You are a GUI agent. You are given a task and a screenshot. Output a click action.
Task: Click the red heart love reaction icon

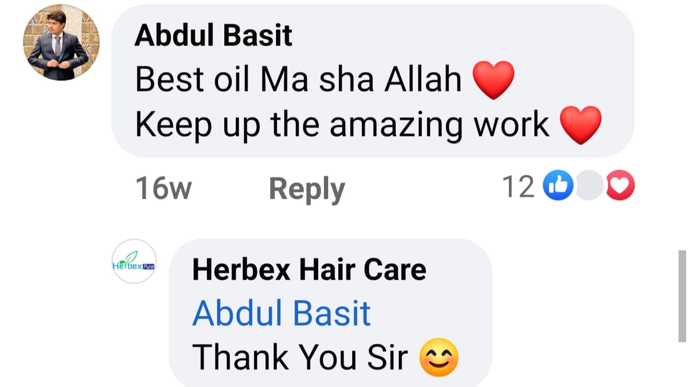(x=620, y=185)
